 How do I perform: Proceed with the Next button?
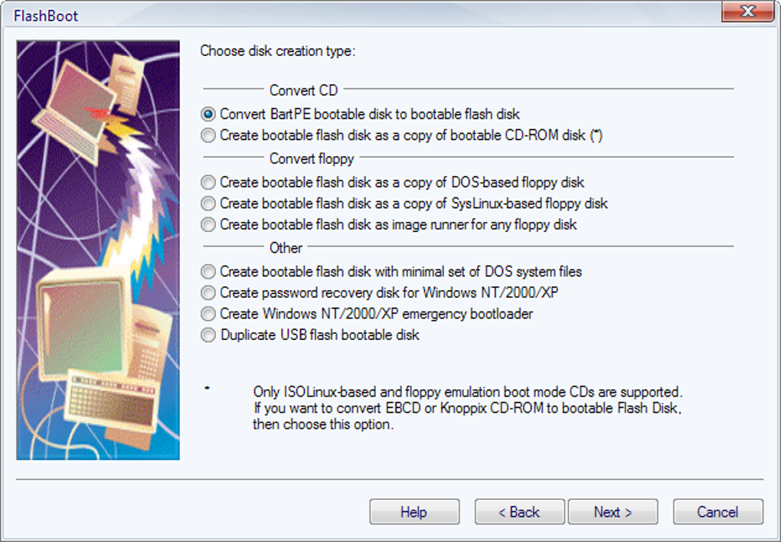613,511
